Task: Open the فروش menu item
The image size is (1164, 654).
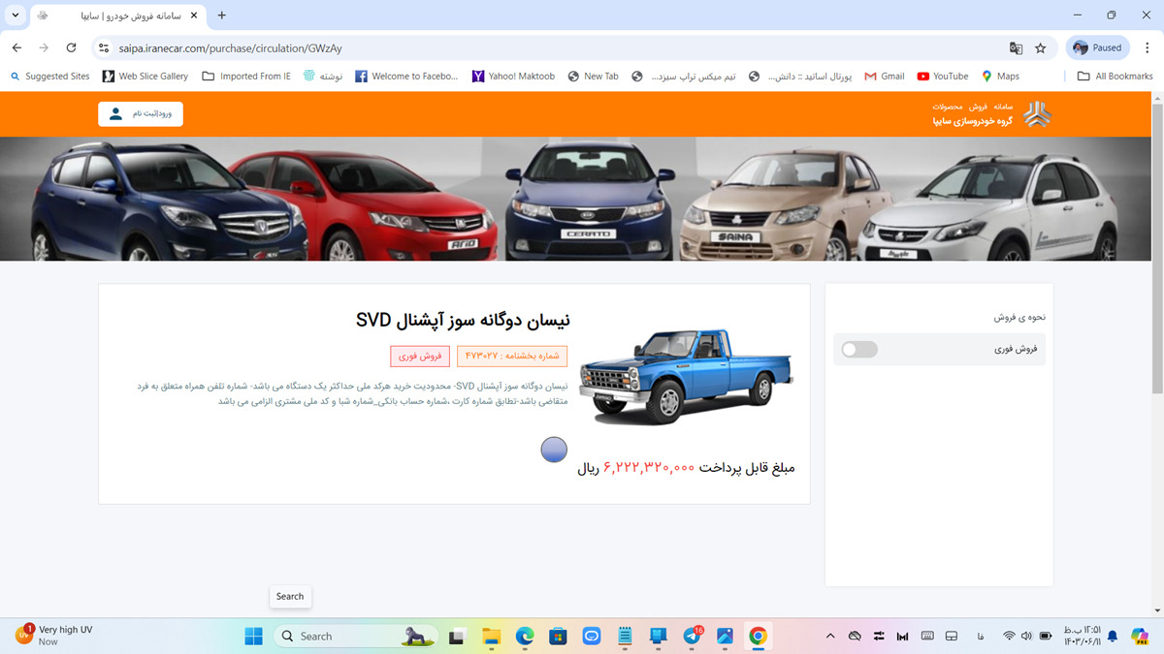Action: (x=978, y=106)
